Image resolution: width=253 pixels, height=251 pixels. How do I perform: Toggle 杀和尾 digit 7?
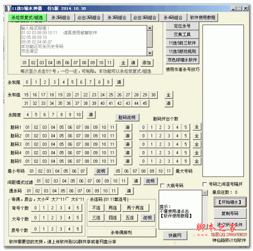pos(90,82)
